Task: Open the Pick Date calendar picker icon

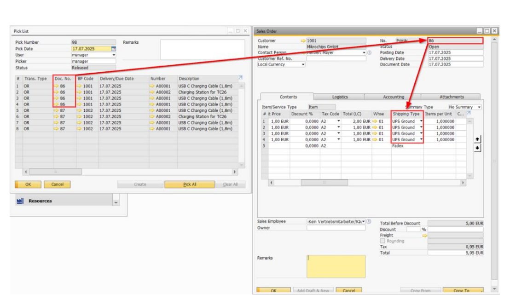Action: pos(114,49)
